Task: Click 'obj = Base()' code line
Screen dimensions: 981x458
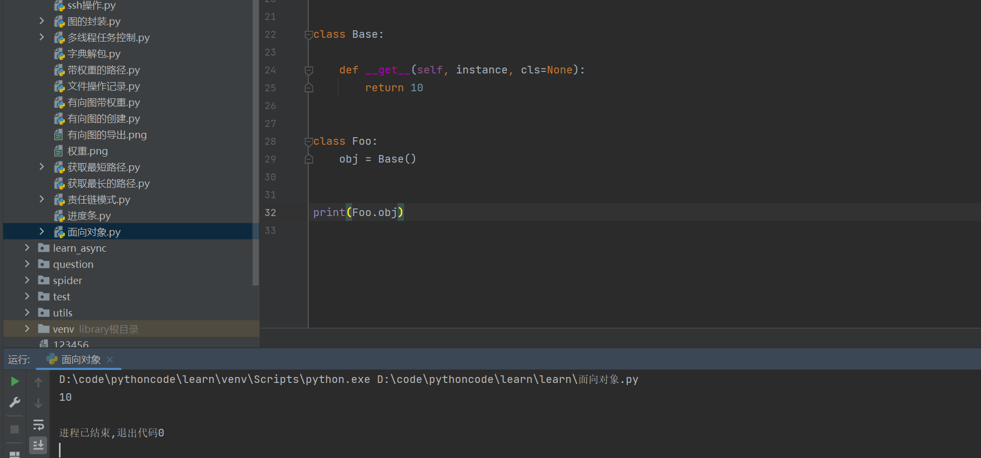Action: click(377, 159)
